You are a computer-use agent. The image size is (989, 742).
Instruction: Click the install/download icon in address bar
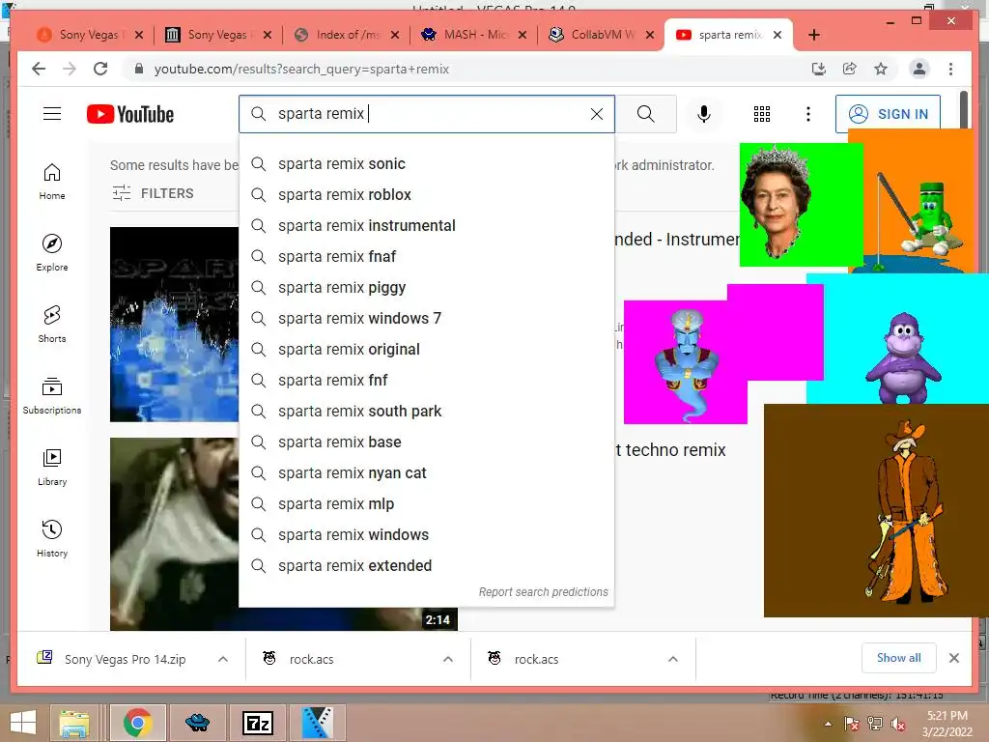[819, 69]
